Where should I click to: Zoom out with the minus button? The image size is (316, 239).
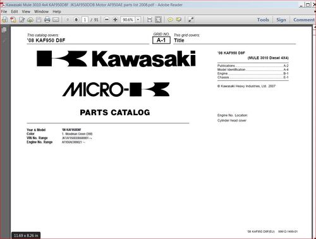coord(107,20)
